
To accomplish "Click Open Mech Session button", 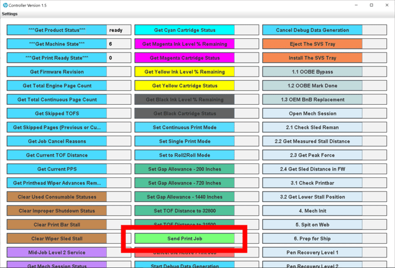I will [312, 114].
